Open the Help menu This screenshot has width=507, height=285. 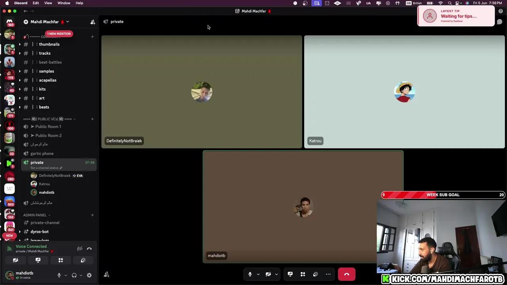[79, 3]
